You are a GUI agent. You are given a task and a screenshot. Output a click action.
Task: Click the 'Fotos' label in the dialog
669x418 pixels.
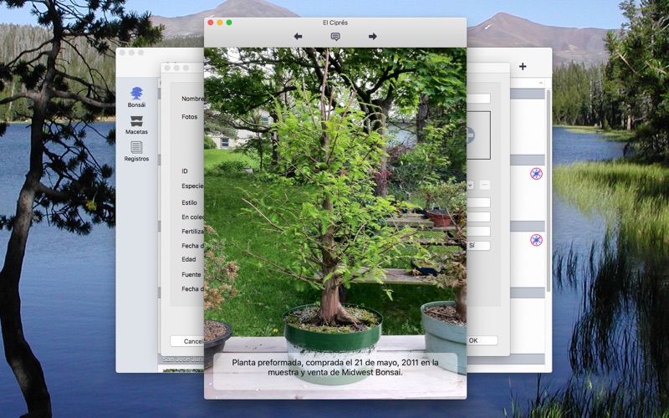click(190, 116)
